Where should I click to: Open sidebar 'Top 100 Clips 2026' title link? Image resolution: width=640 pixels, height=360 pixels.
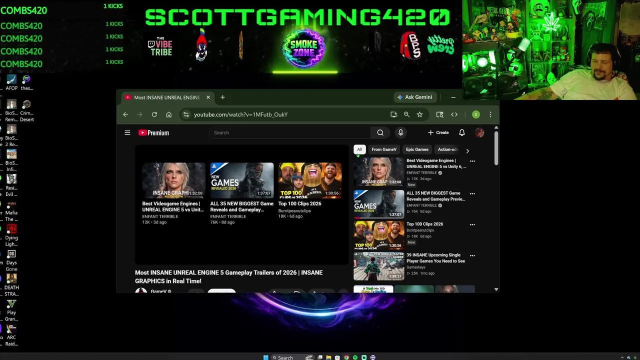pyautogui.click(x=424, y=224)
